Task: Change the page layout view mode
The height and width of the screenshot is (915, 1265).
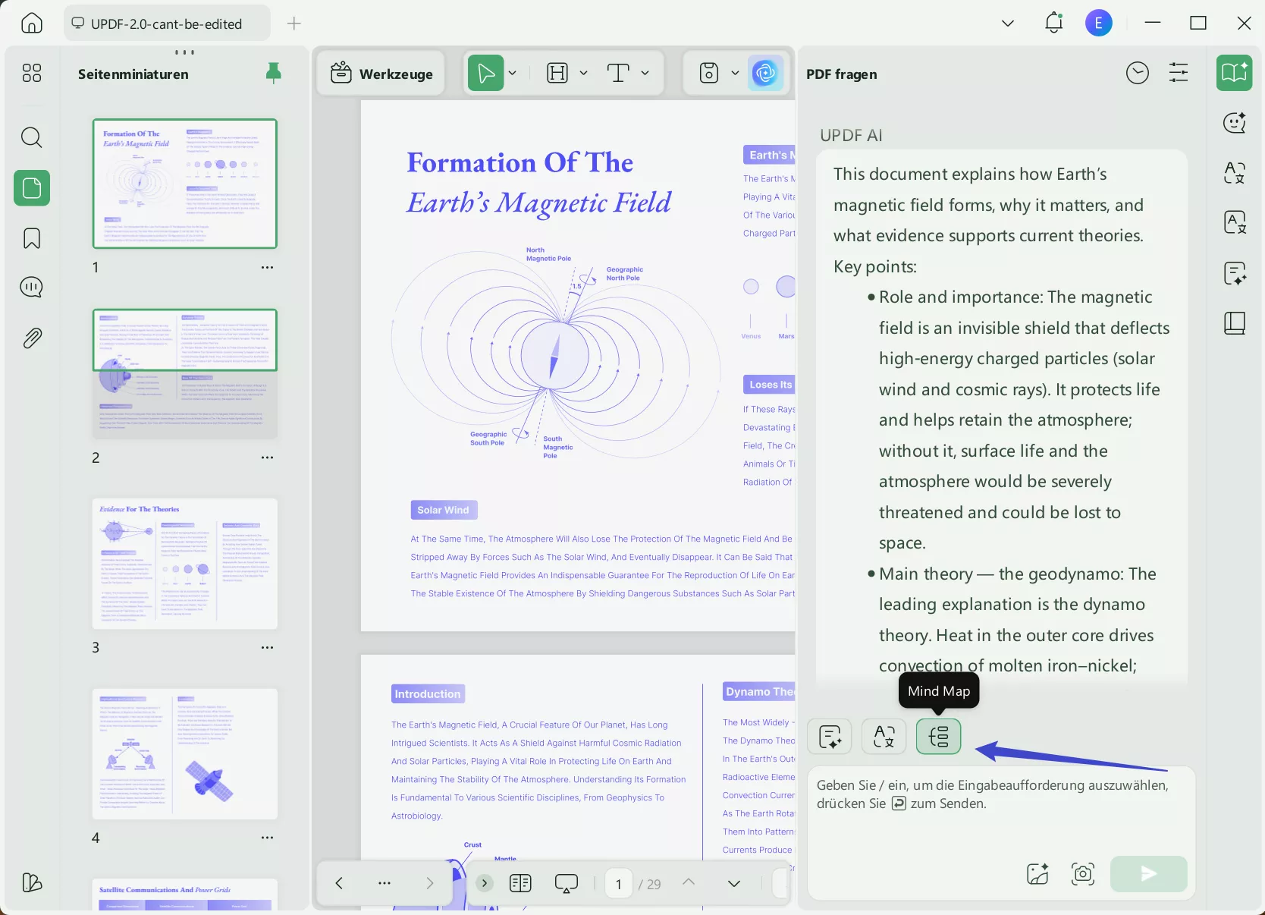Action: click(520, 883)
